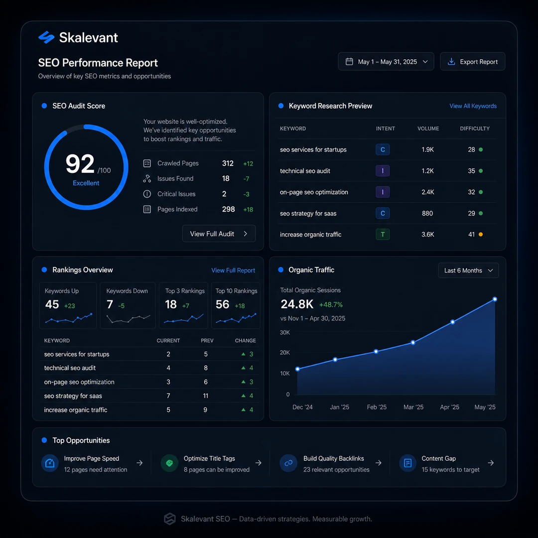Click View Full Audit button
This screenshot has height=538, width=538.
(x=219, y=234)
